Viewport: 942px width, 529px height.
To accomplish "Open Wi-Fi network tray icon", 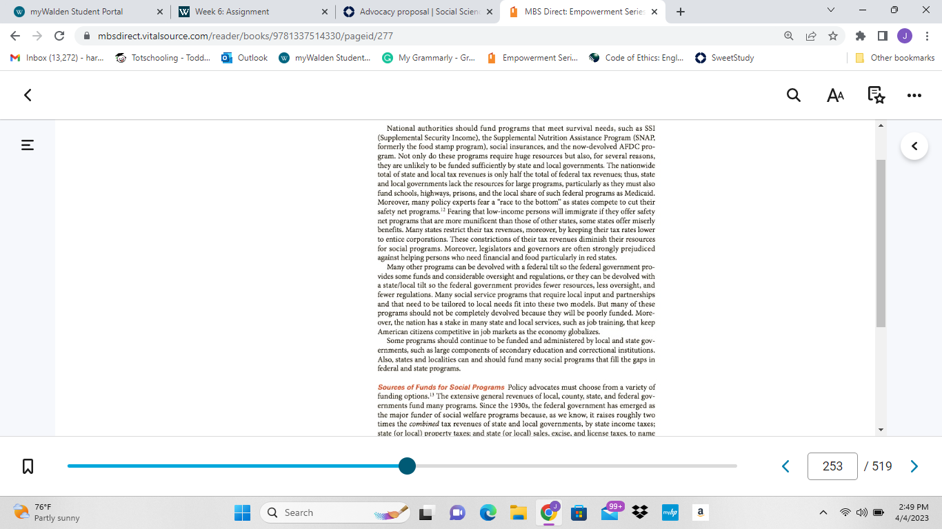I will pyautogui.click(x=845, y=512).
